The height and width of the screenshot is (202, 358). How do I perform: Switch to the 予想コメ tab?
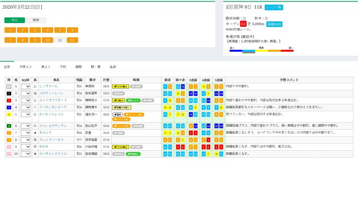pos(26,66)
